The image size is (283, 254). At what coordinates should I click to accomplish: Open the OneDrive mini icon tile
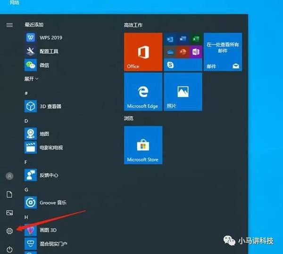point(170,52)
